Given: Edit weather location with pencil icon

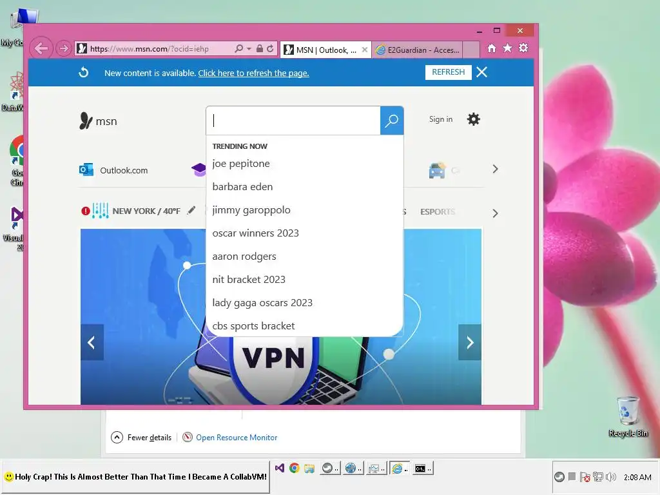Looking at the screenshot, I should pyautogui.click(x=191, y=210).
